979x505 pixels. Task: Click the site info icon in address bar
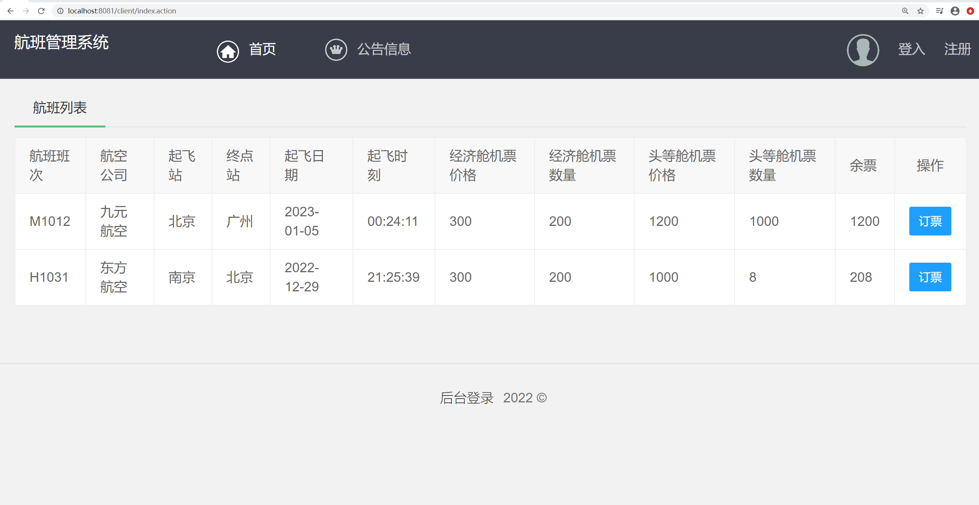pos(60,11)
